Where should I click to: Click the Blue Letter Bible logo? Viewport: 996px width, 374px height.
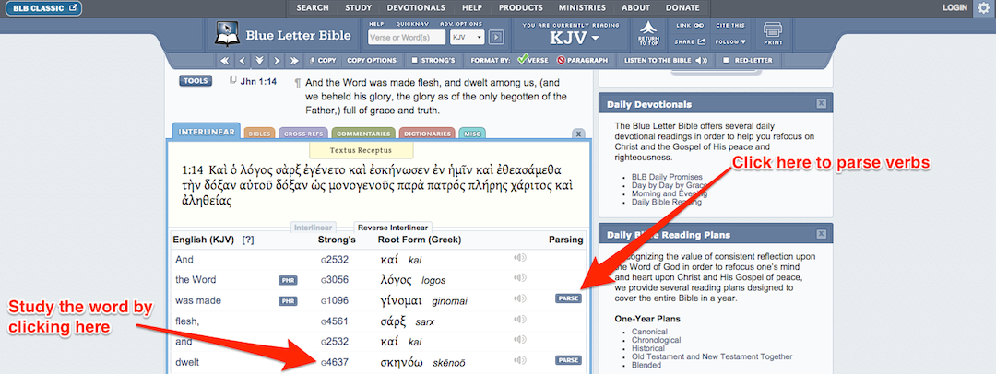[283, 36]
